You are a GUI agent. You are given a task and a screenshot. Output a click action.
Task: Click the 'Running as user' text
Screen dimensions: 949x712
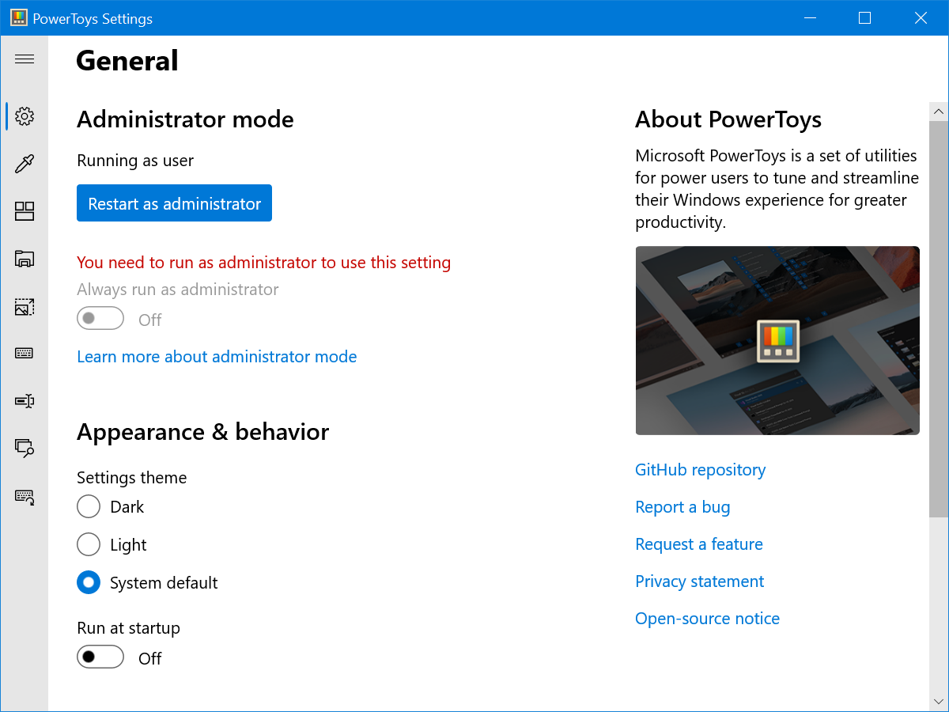(x=135, y=161)
